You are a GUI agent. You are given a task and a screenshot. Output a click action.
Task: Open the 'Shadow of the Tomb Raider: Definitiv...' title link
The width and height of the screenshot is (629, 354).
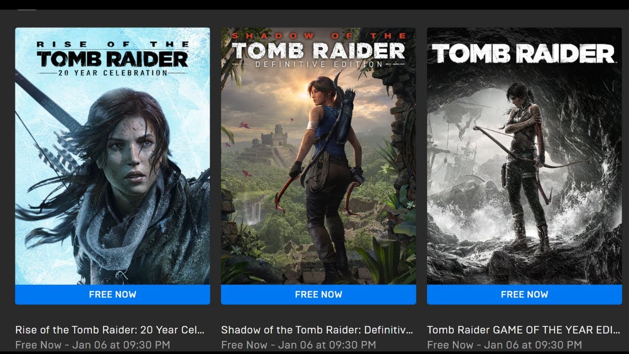317,329
